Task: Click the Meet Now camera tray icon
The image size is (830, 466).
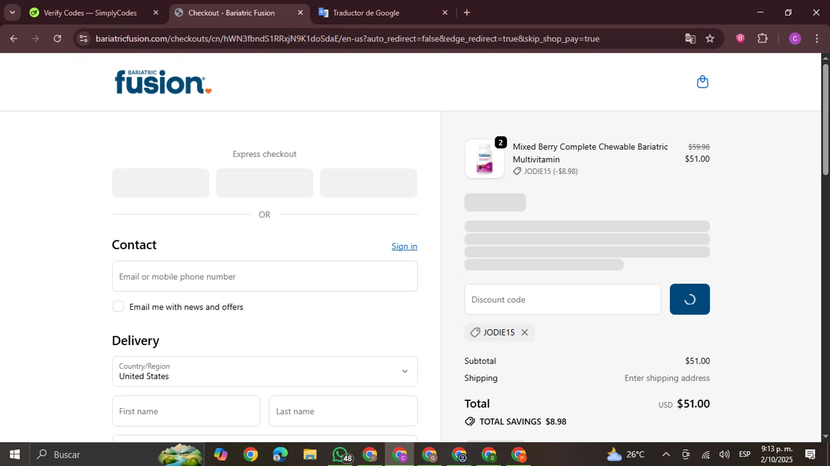Action: (x=686, y=454)
